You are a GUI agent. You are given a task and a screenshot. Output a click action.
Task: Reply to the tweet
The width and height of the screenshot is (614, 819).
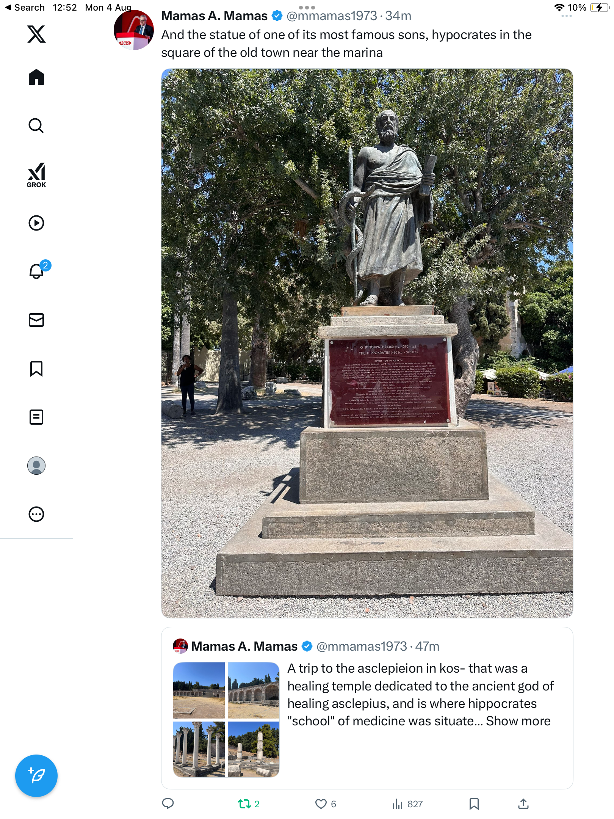coord(168,803)
